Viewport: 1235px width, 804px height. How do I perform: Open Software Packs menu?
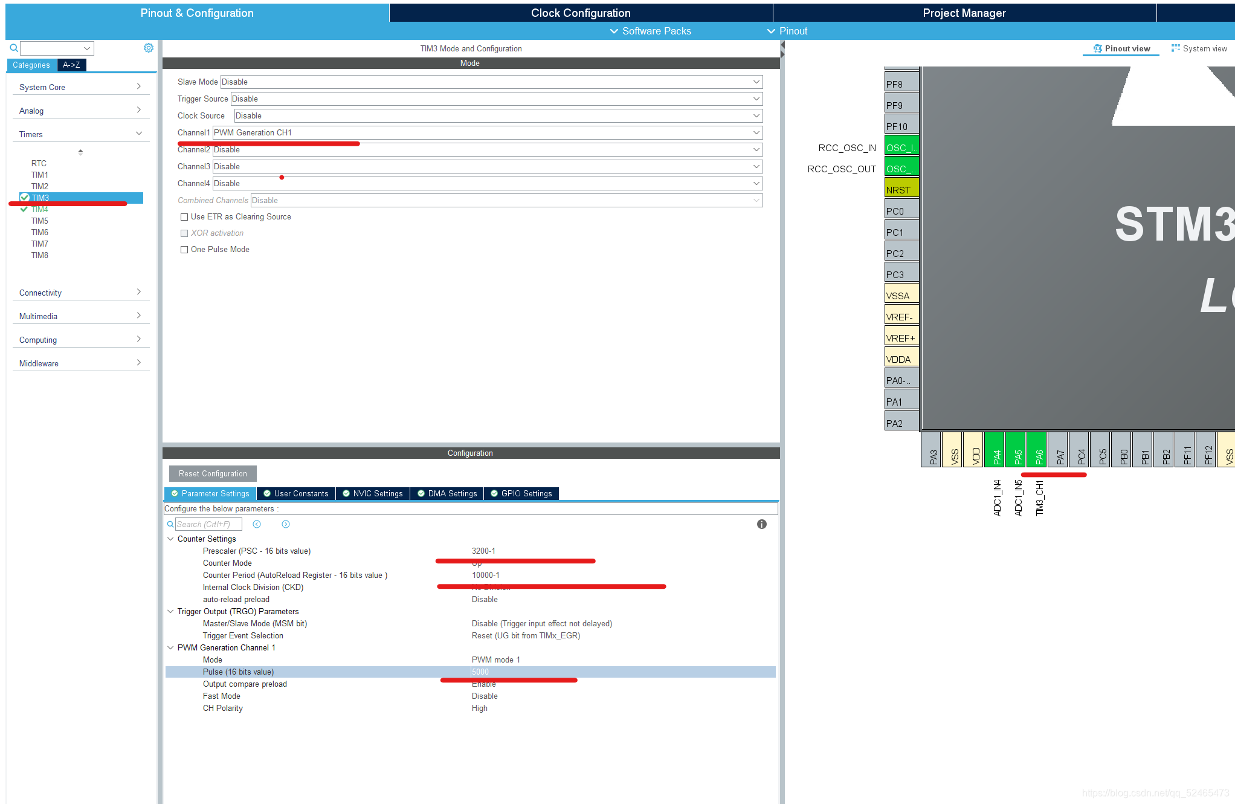coord(650,31)
